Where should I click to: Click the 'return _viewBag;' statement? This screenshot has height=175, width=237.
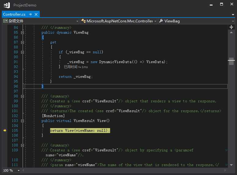click(x=76, y=77)
